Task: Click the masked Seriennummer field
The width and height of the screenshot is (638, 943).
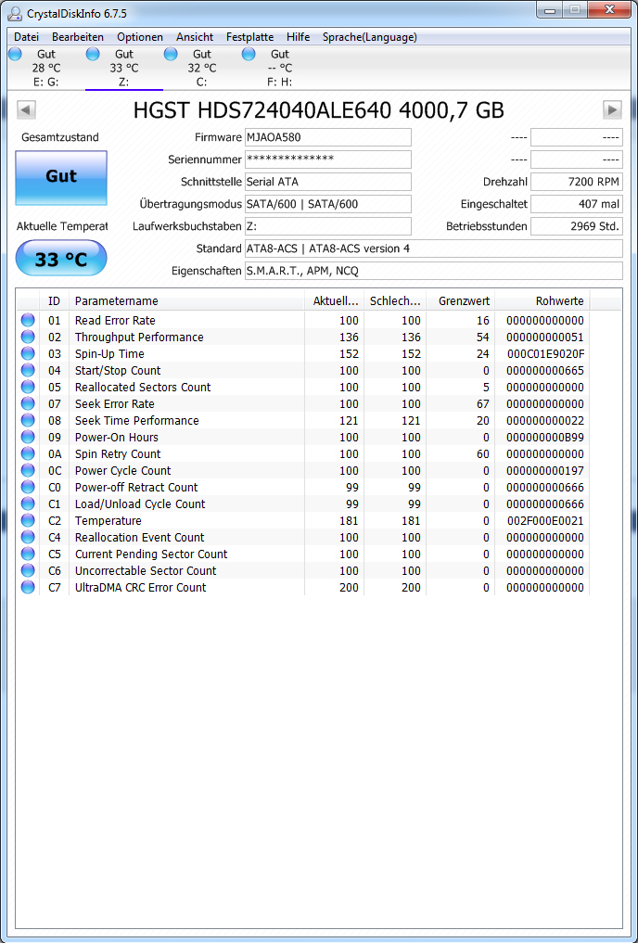Action: coord(327,159)
